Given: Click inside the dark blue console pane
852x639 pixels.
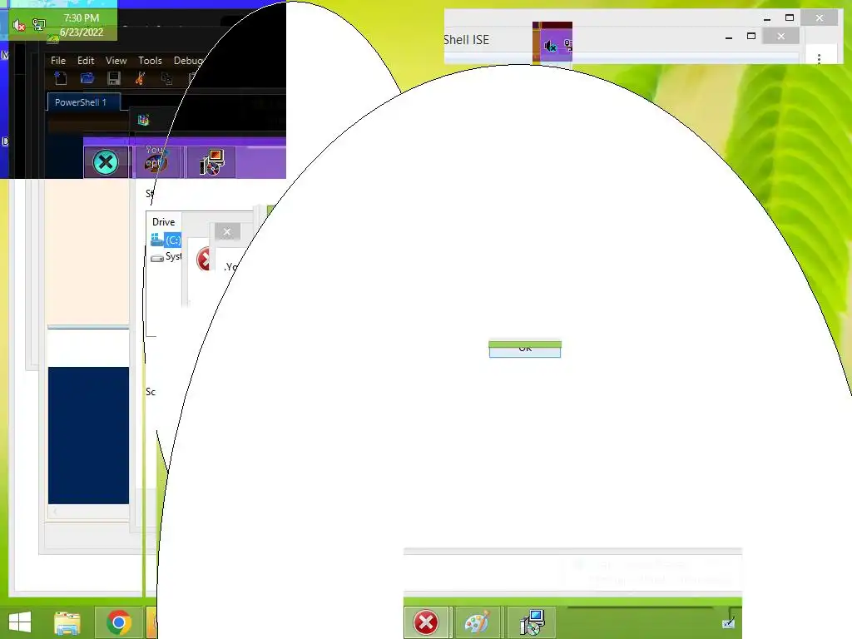Looking at the screenshot, I should click(88, 435).
